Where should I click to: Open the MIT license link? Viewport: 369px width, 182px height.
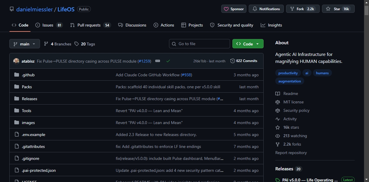290,102
